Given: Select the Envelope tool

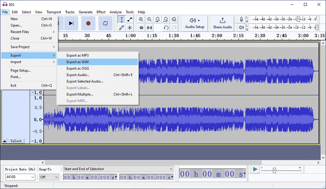Looking at the screenshot, I should point(130,20).
